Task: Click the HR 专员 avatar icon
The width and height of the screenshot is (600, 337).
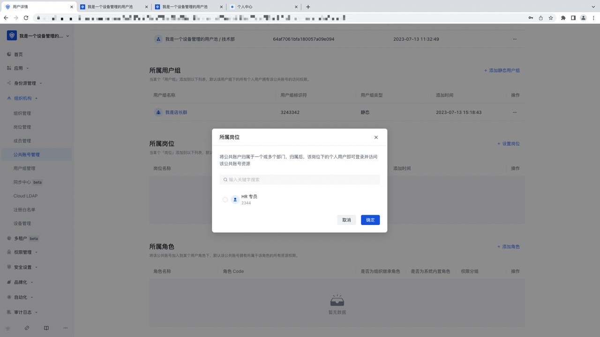Action: pos(235,200)
